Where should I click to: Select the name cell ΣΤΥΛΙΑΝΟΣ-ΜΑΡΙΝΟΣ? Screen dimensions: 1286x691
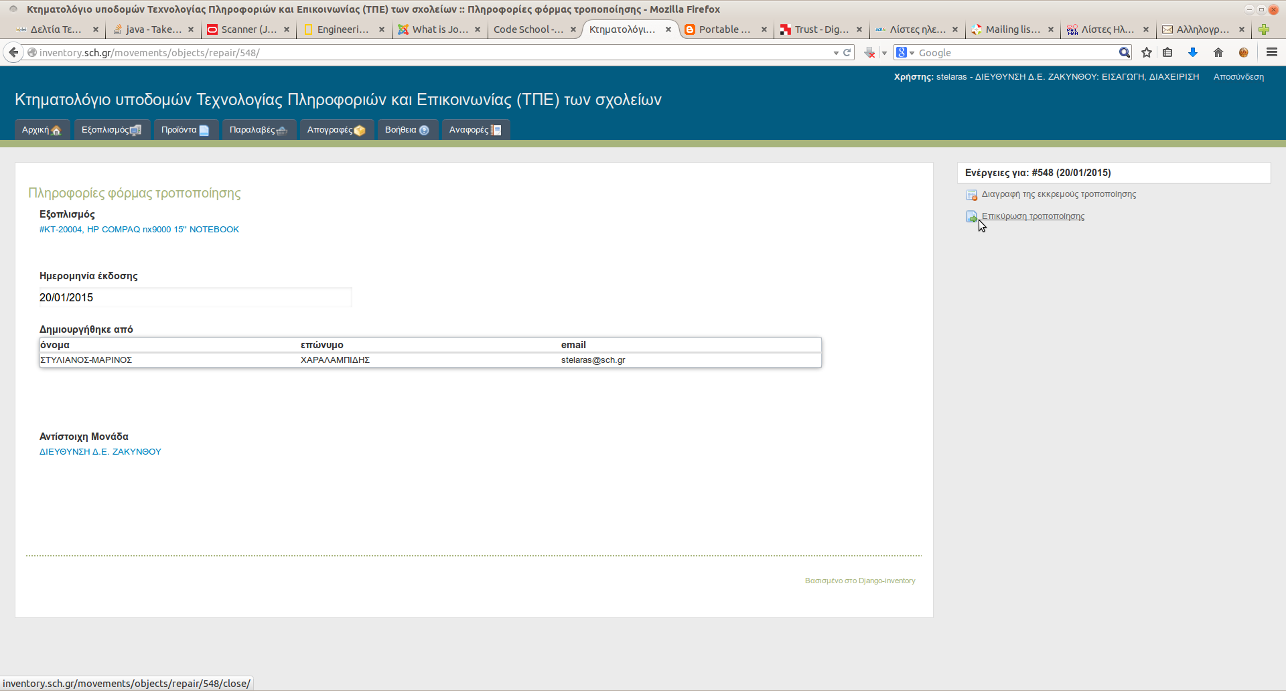click(x=86, y=360)
